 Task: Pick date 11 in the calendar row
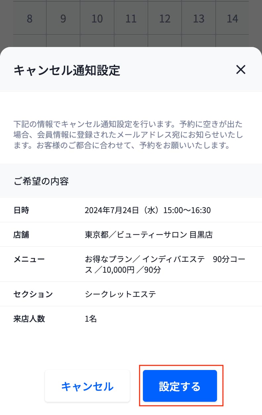pyautogui.click(x=131, y=19)
